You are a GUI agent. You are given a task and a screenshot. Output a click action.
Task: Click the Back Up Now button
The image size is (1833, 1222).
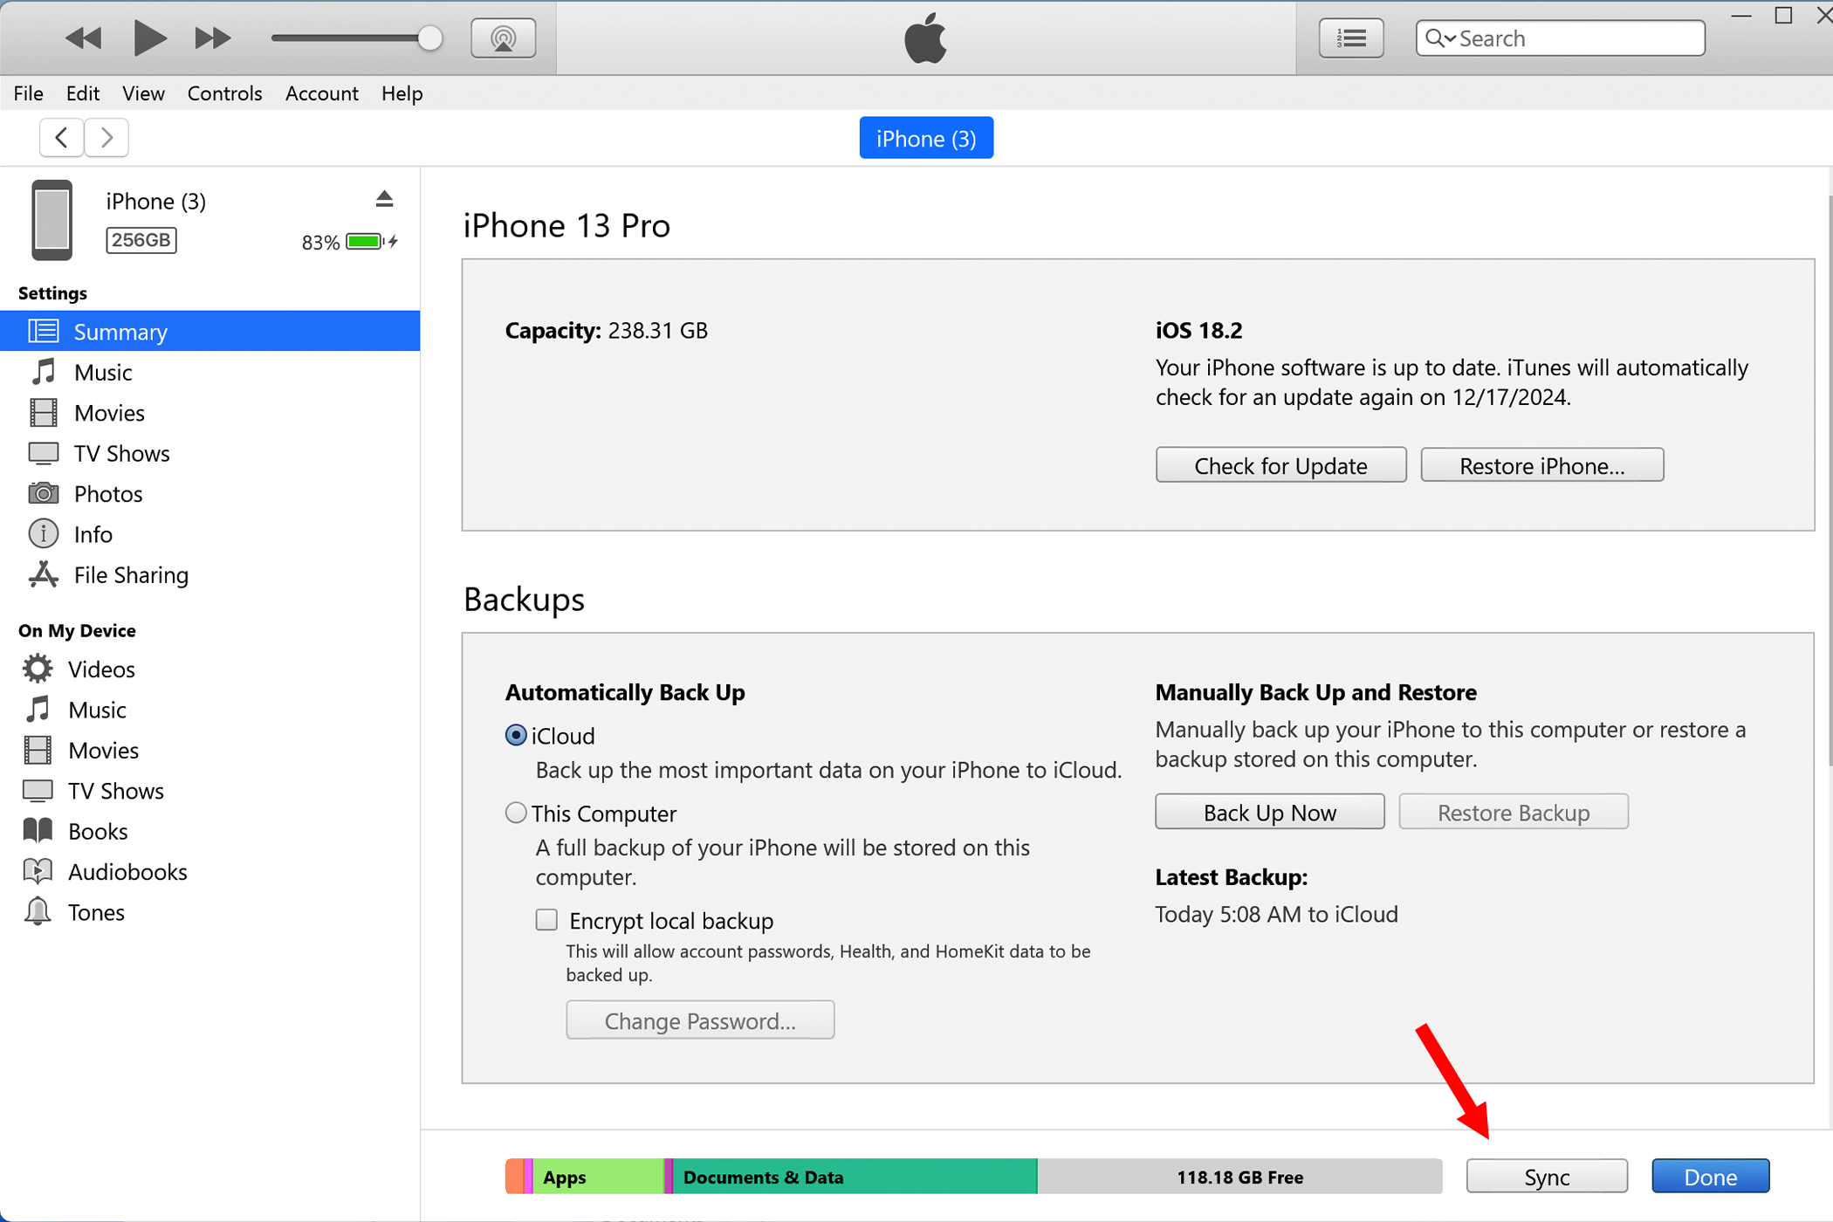click(x=1269, y=813)
